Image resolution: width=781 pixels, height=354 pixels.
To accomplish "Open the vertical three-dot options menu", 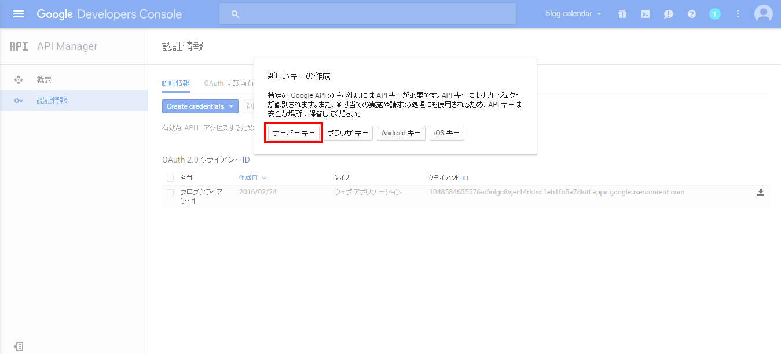I will pyautogui.click(x=738, y=14).
